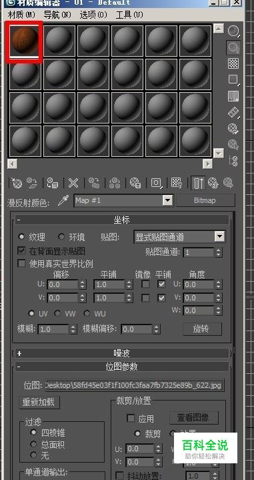The width and height of the screenshot is (254, 480).
Task: Click the 模糊偏移 value field
Action: [137, 329]
